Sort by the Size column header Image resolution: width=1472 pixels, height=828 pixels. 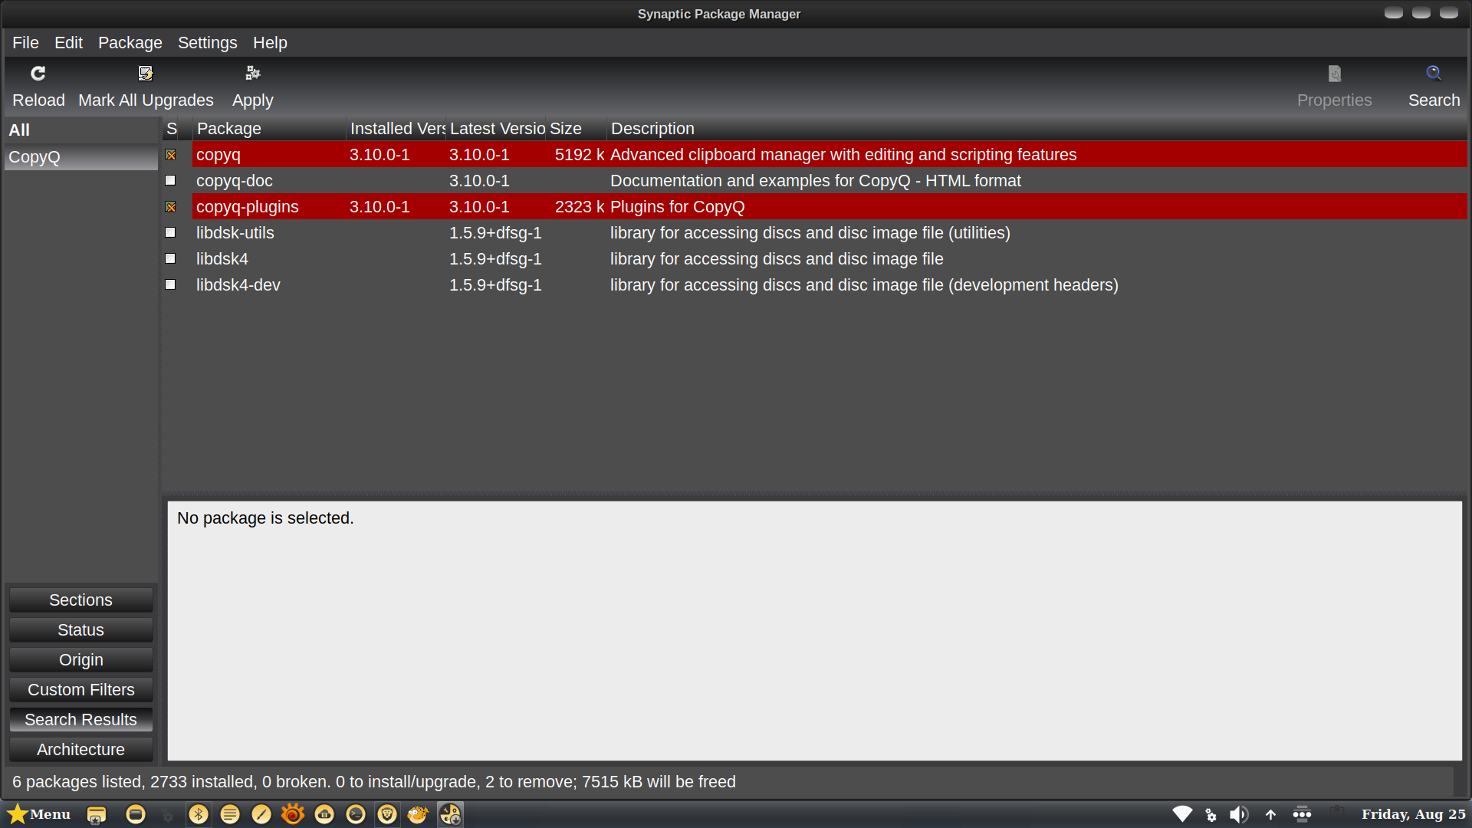click(576, 129)
